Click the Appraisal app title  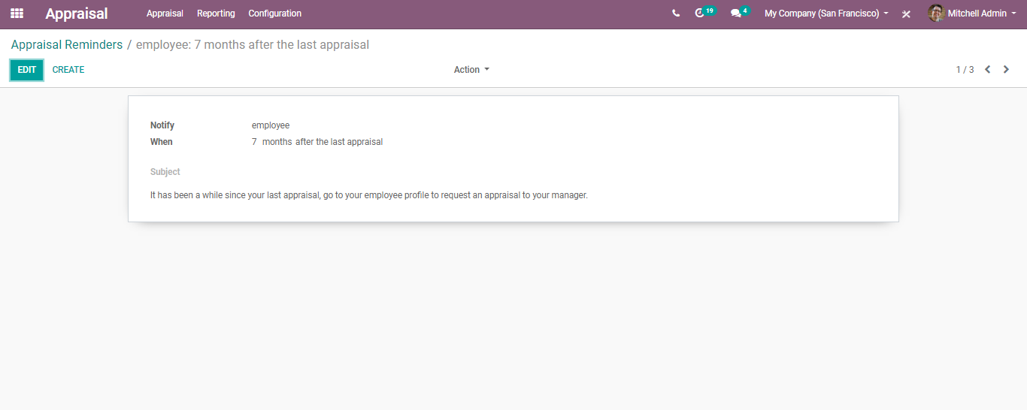pos(77,14)
